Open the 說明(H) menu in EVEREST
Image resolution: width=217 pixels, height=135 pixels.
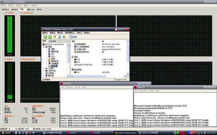tap(87, 33)
